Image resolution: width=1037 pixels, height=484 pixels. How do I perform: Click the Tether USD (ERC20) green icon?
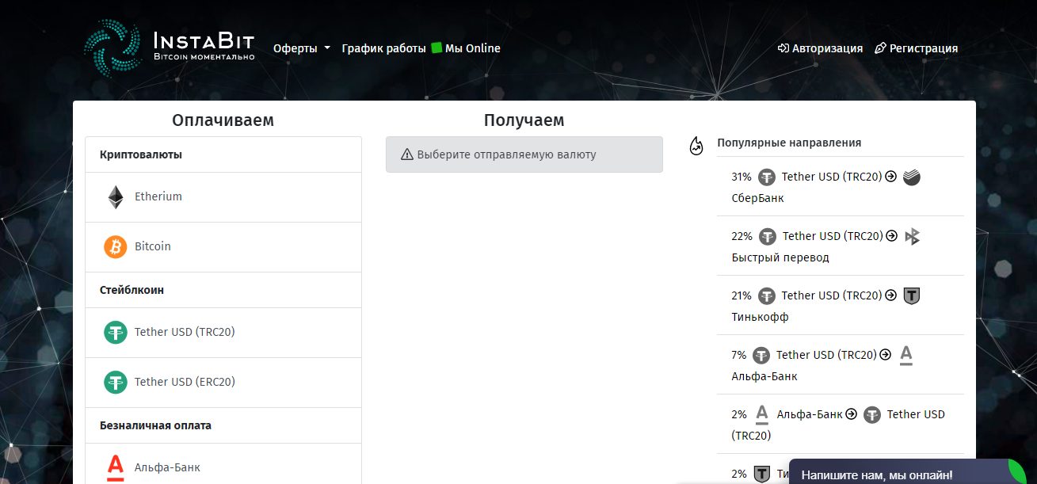point(116,383)
